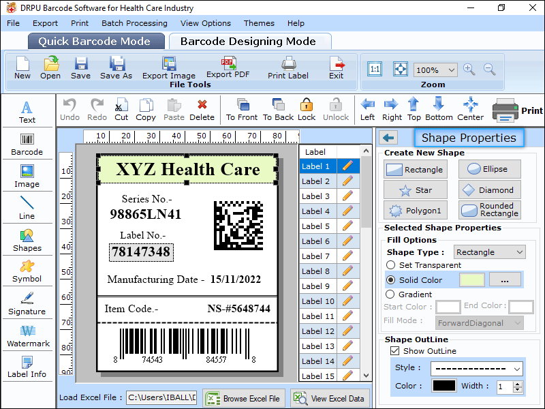Open Shape Type dropdown
This screenshot has height=409, width=545.
click(489, 252)
